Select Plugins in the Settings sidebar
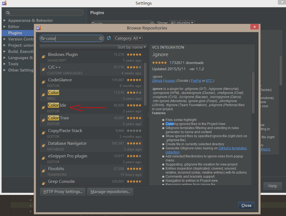 (18, 33)
